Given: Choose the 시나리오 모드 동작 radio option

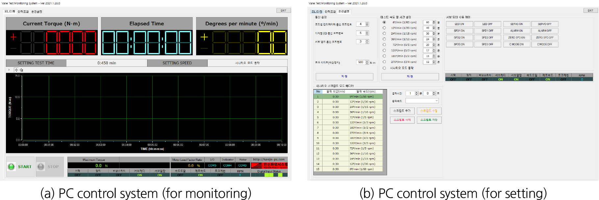Looking at the screenshot, I should click(384, 68).
